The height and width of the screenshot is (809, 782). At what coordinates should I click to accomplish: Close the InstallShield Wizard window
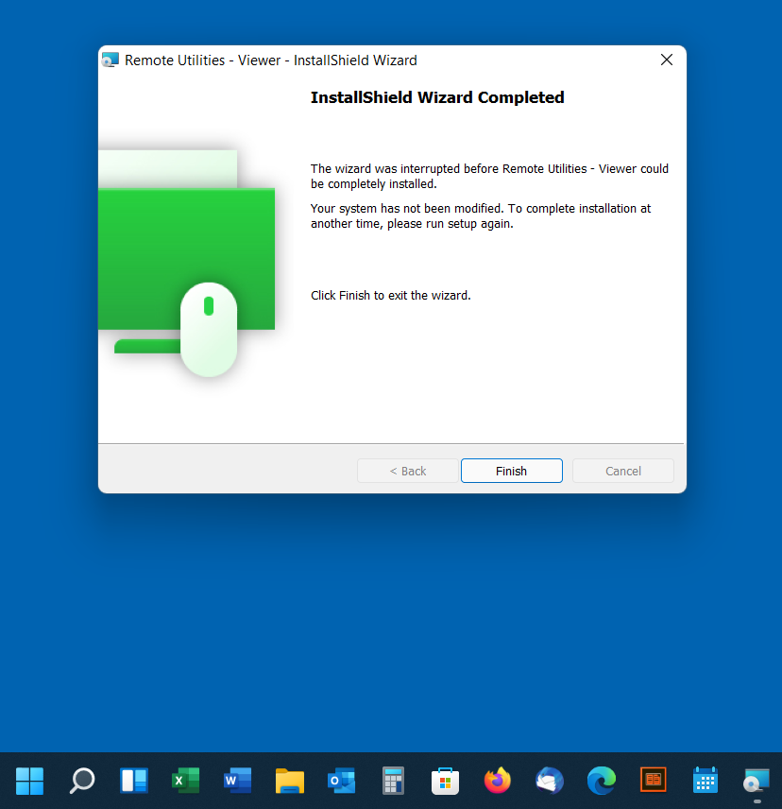pos(666,60)
